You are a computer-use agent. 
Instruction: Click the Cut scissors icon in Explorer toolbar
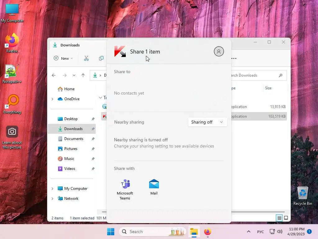point(86,58)
